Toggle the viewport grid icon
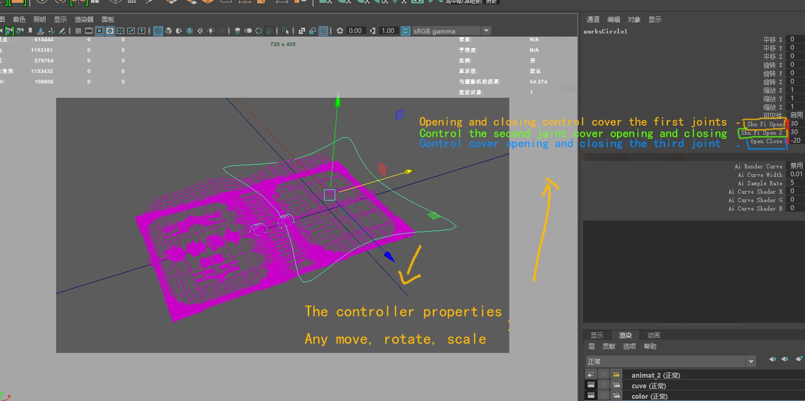Screen dimensions: 805x401 (x=78, y=31)
